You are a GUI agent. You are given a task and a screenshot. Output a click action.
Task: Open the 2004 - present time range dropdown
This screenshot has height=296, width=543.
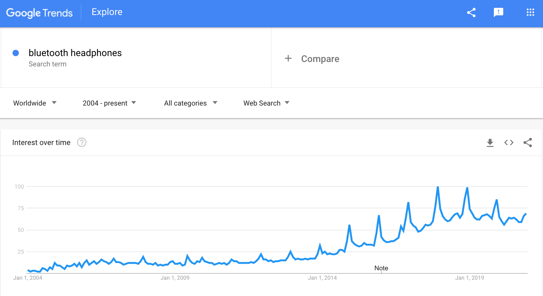(x=109, y=103)
